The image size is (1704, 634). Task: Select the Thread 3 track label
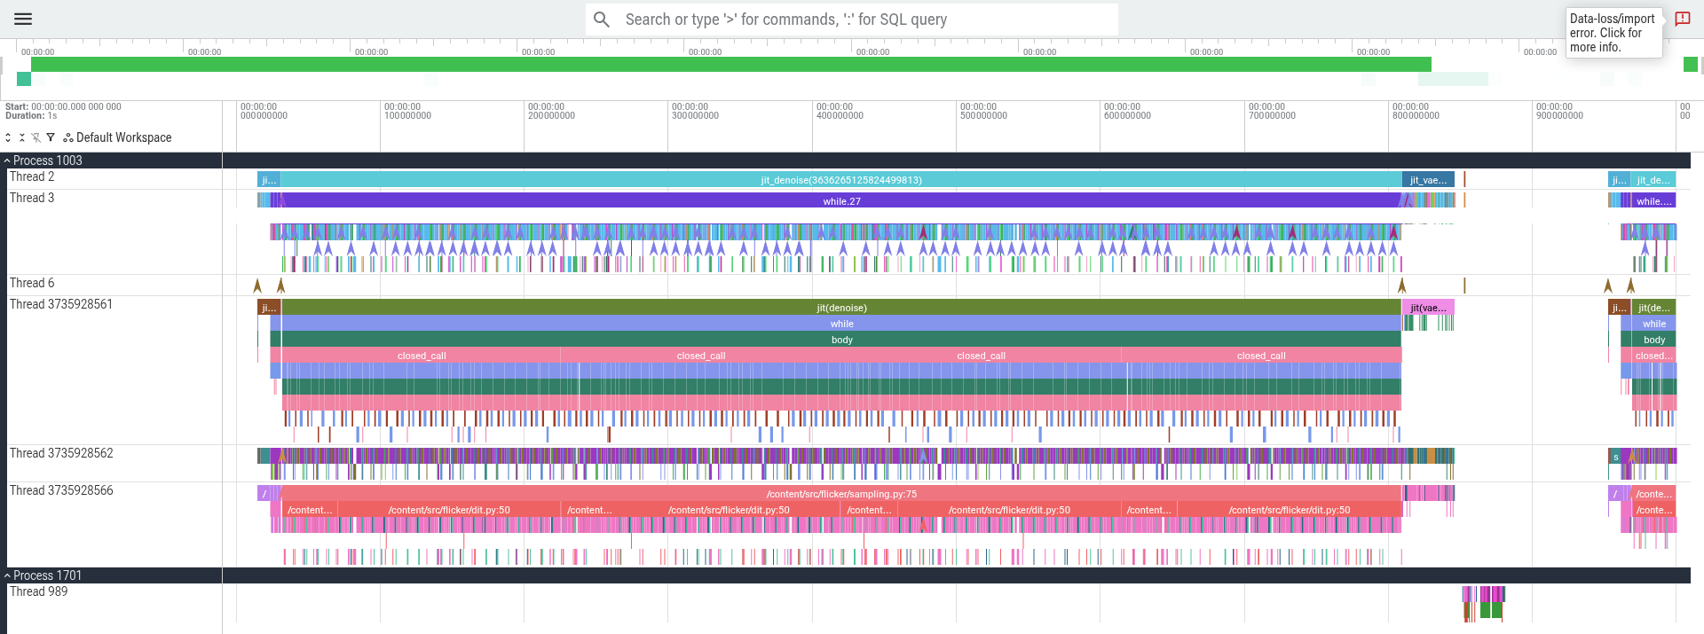[x=32, y=198]
